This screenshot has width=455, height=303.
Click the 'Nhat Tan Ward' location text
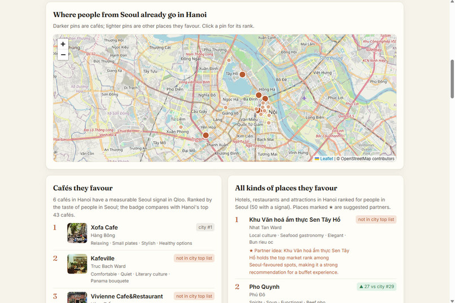(x=265, y=227)
